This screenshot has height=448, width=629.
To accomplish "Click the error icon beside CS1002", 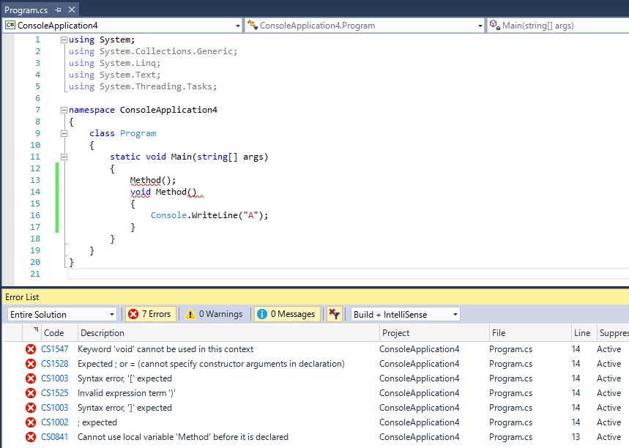I will [31, 422].
